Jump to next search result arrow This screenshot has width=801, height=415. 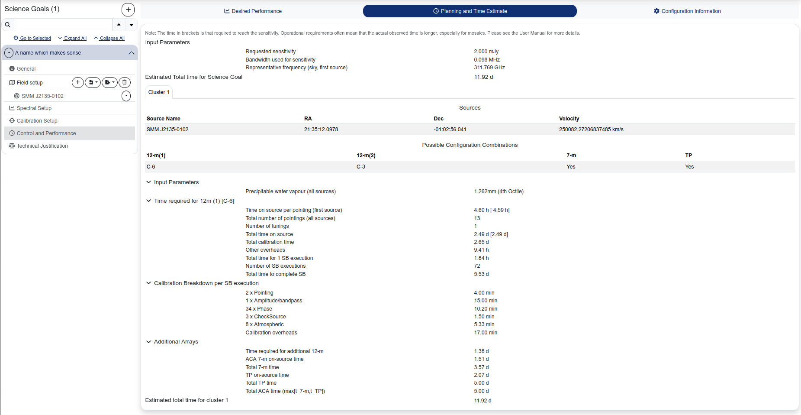[132, 25]
